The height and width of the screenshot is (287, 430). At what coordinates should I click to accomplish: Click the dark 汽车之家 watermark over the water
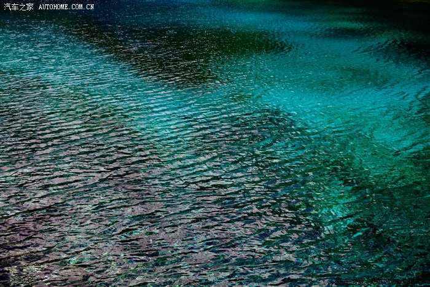point(351,282)
